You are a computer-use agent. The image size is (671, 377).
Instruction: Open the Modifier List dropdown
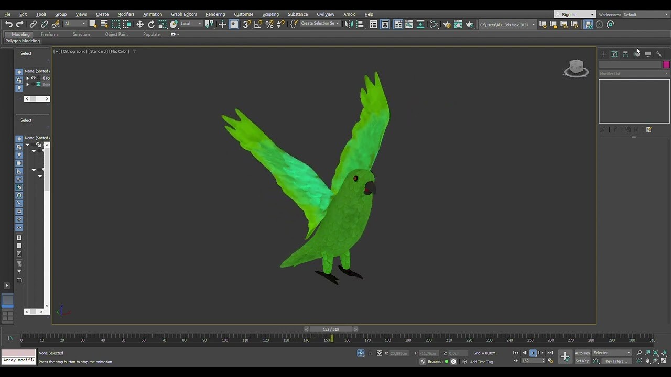pyautogui.click(x=633, y=73)
